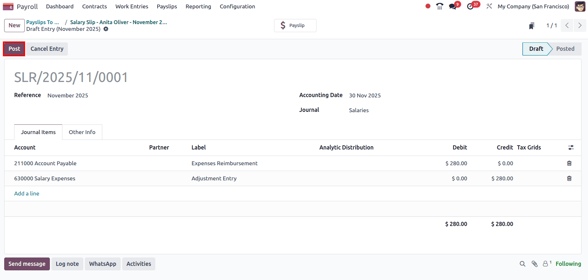The width and height of the screenshot is (588, 280).
Task: Click the Partner column header
Action: point(159,148)
